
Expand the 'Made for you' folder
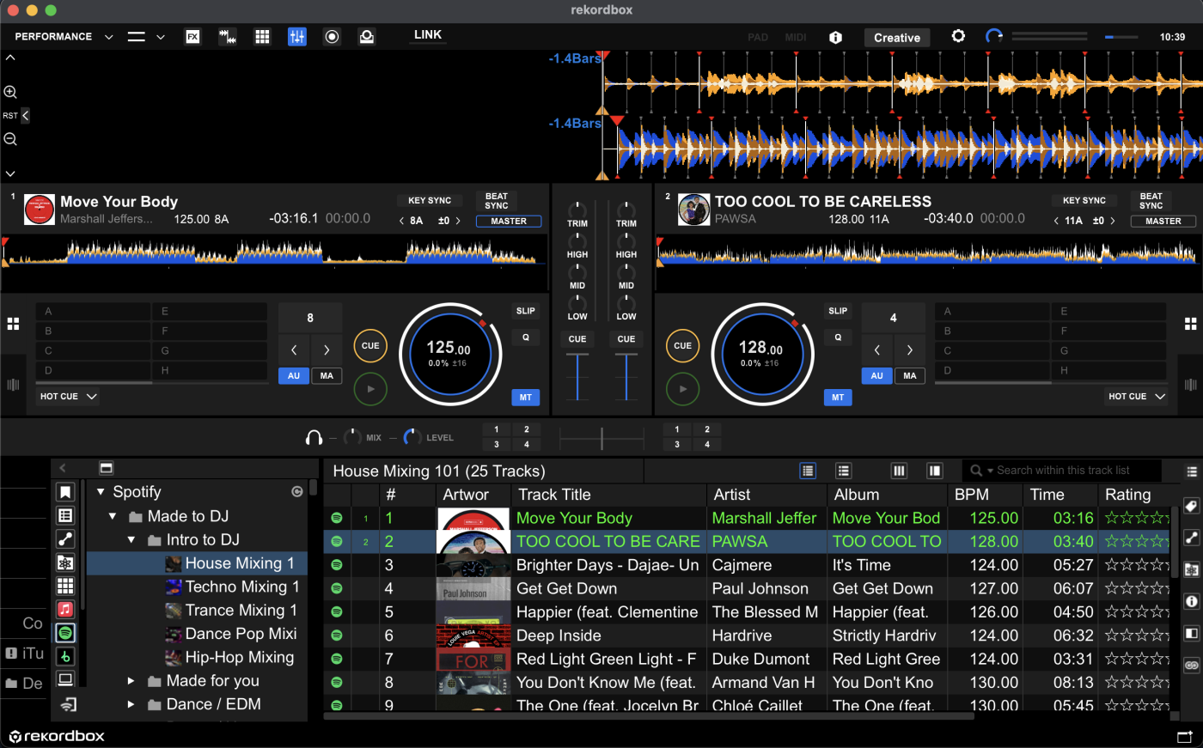point(131,681)
